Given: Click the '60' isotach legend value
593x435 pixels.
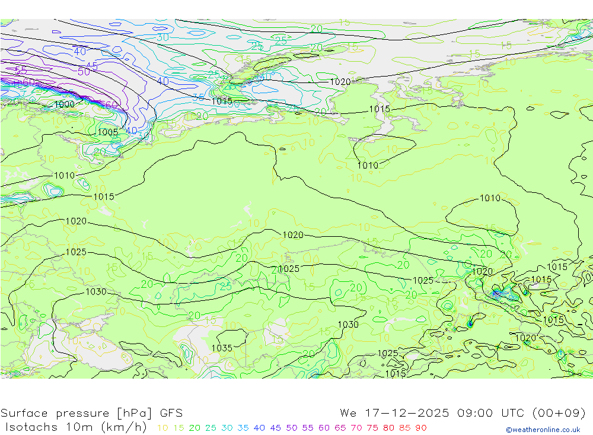Looking at the screenshot, I should [x=324, y=428].
